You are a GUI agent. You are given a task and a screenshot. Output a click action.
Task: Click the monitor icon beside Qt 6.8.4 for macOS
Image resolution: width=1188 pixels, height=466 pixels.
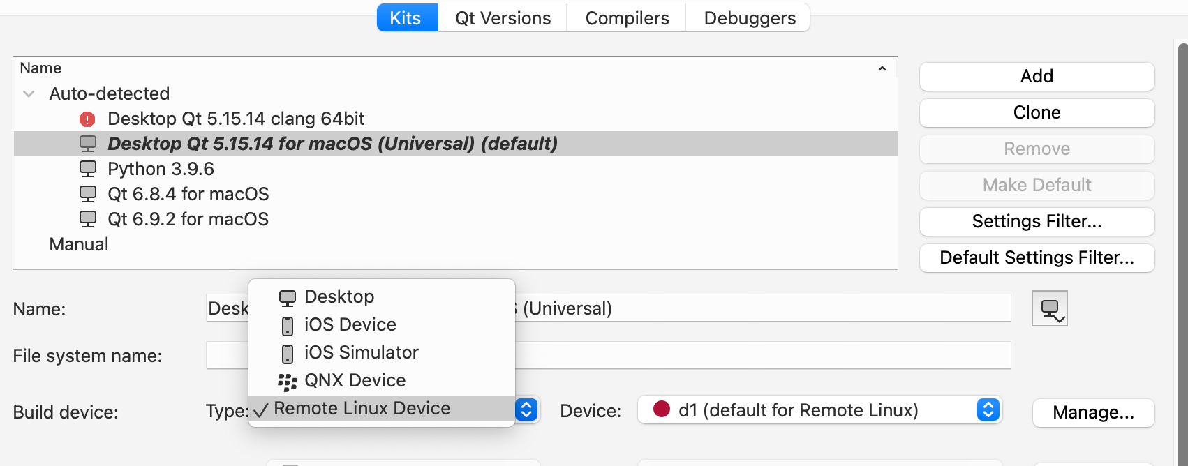(x=88, y=194)
